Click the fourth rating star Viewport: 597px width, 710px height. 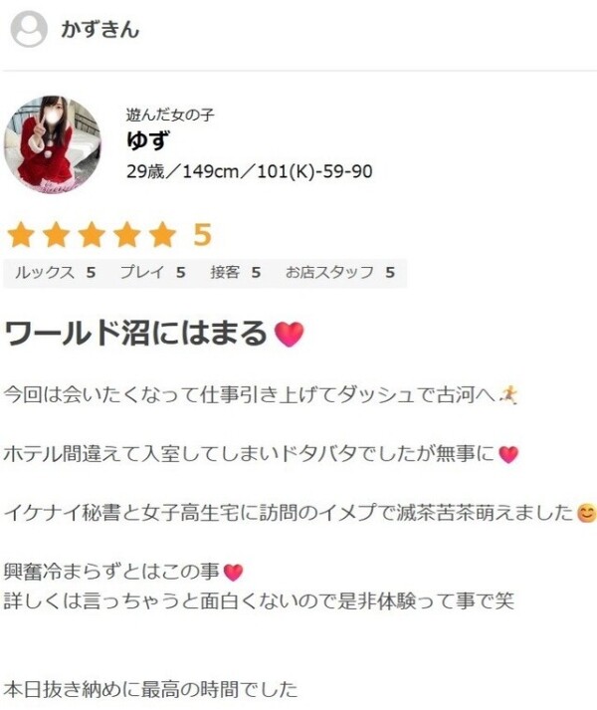126,235
